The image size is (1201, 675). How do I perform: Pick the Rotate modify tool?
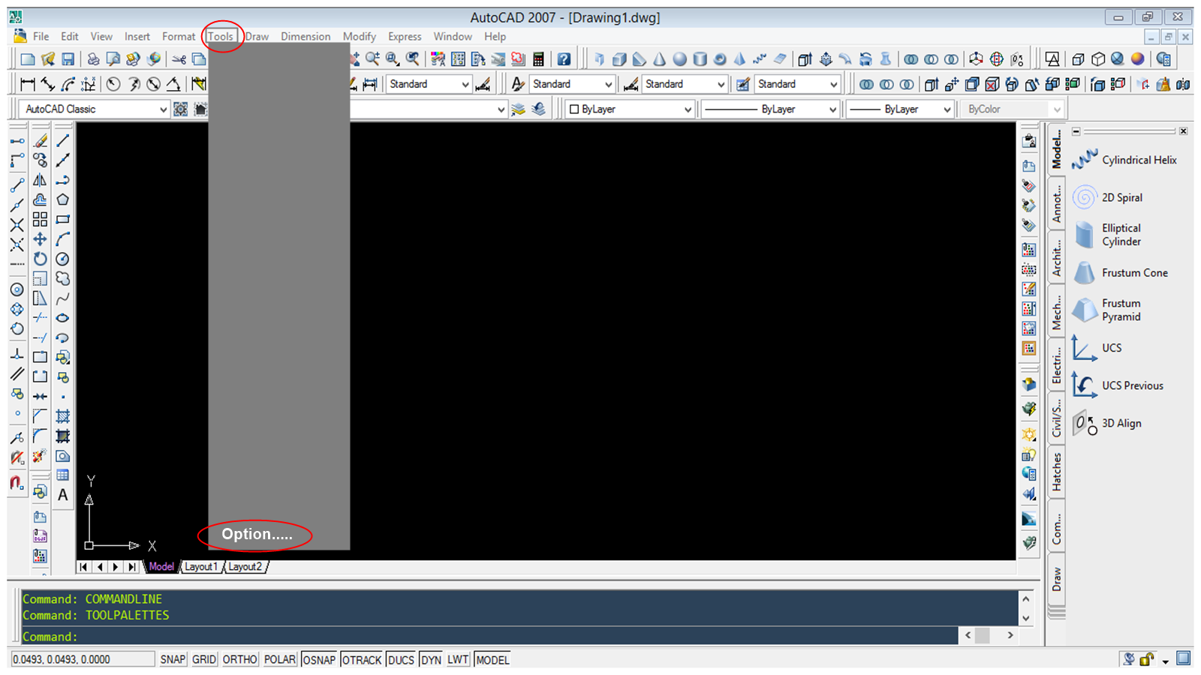tap(41, 259)
